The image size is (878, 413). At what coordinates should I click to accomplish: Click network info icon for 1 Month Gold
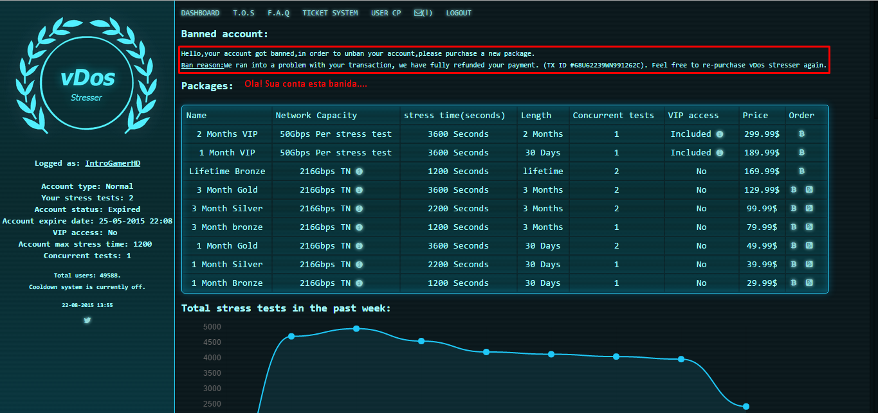(359, 246)
